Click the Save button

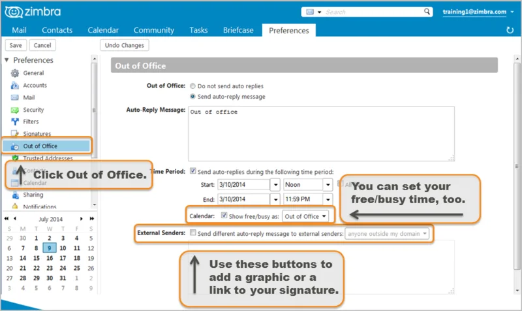pos(16,45)
